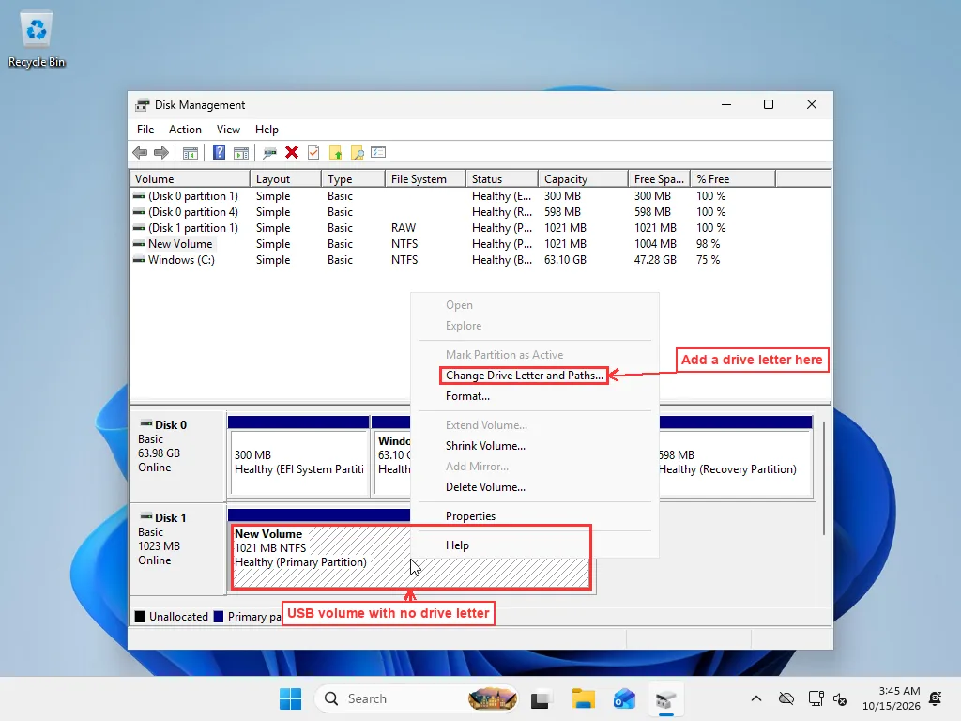
Task: Open the Action menu
Action: click(185, 130)
